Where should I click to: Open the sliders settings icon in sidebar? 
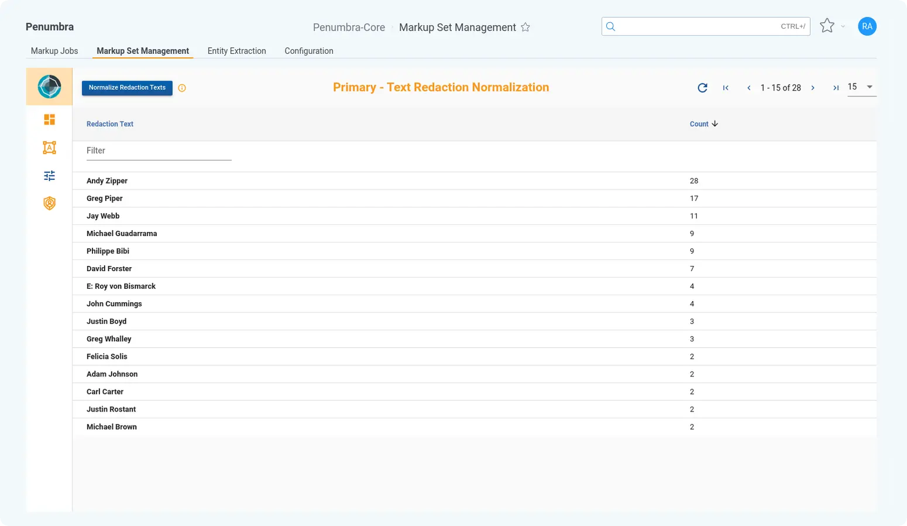[x=49, y=175]
